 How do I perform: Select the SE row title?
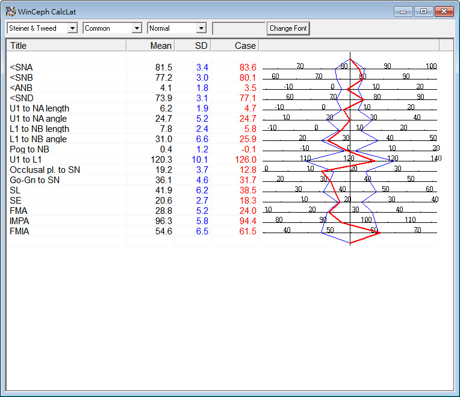pyautogui.click(x=15, y=201)
